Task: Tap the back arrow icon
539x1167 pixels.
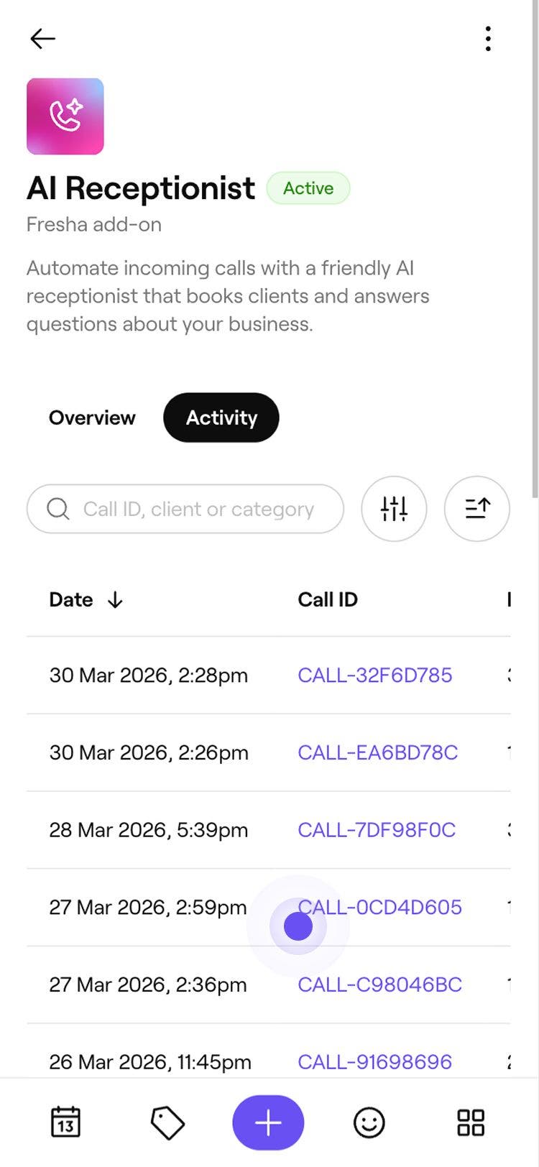Action: pyautogui.click(x=42, y=39)
